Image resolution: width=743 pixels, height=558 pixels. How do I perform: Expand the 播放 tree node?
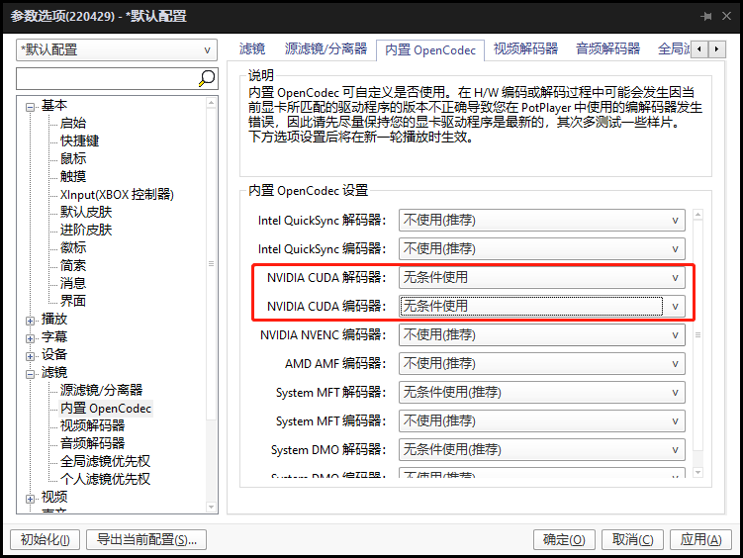pos(30,321)
